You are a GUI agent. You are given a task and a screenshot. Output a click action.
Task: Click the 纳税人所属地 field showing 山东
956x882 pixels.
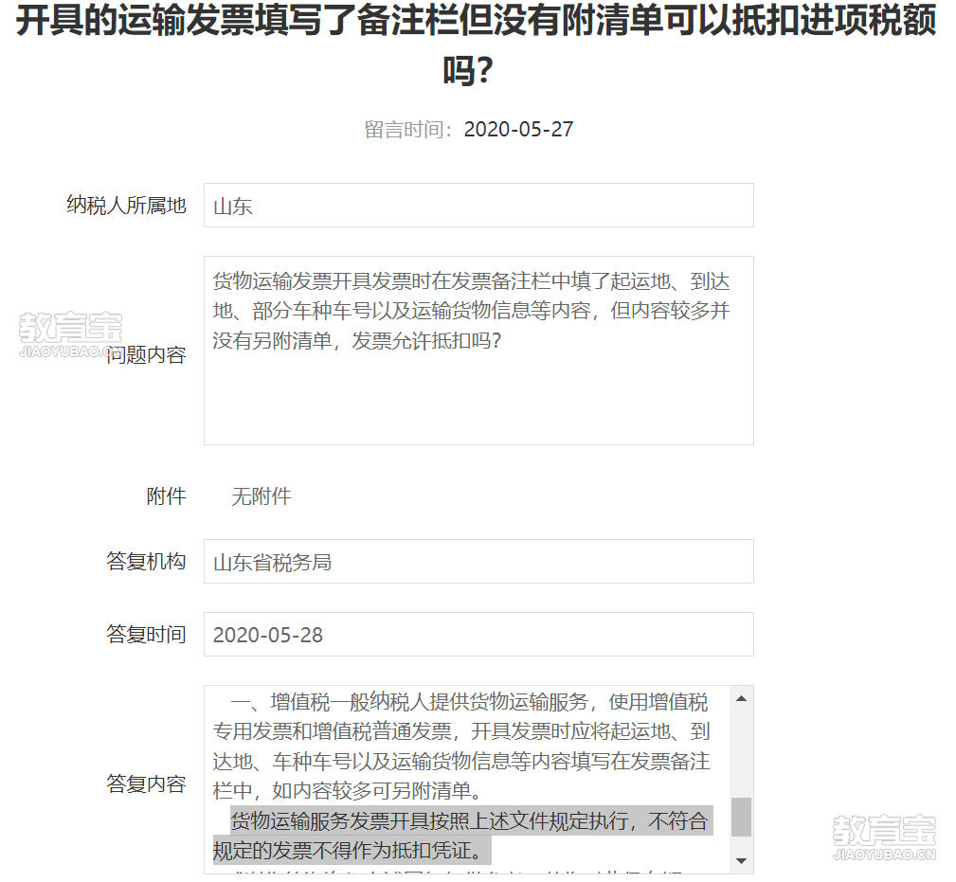(478, 206)
